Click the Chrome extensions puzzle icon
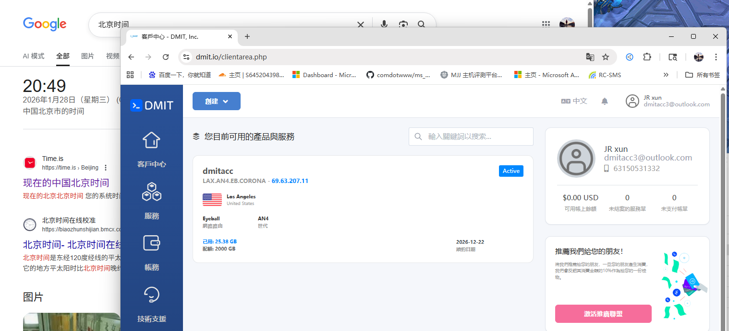Screen dimensions: 729x331 (647, 57)
